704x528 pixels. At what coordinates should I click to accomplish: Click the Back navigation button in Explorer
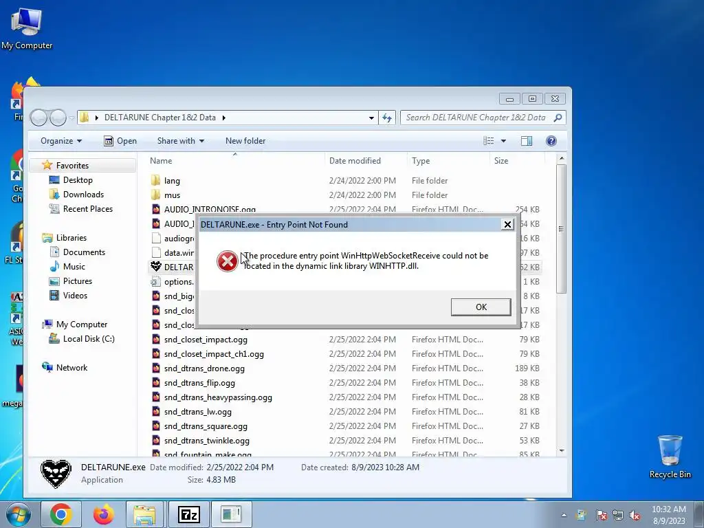point(38,118)
